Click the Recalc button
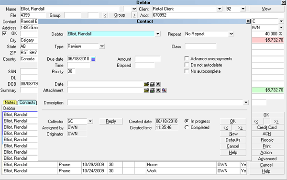Screen dimensions: 287x180 point(267,140)
